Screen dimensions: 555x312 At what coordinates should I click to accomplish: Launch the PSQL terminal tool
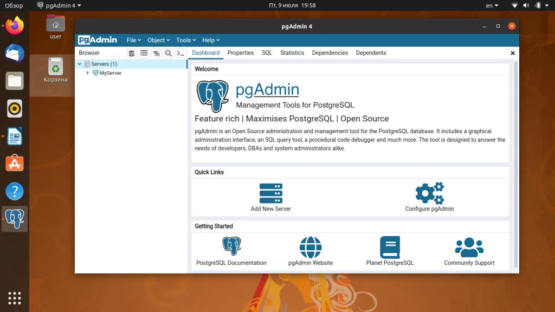click(x=180, y=53)
